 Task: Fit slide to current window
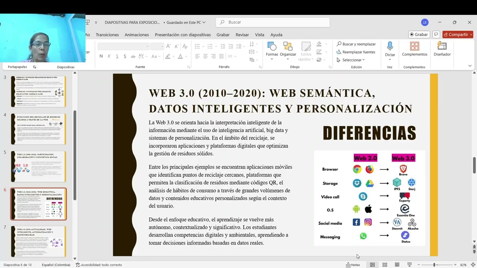point(473,265)
